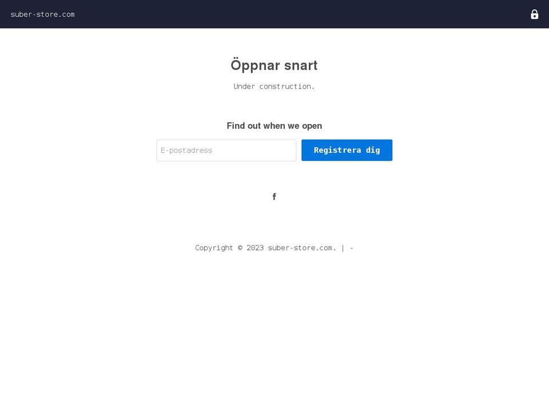Click the Copyright 2023 footer text

[x=274, y=248]
